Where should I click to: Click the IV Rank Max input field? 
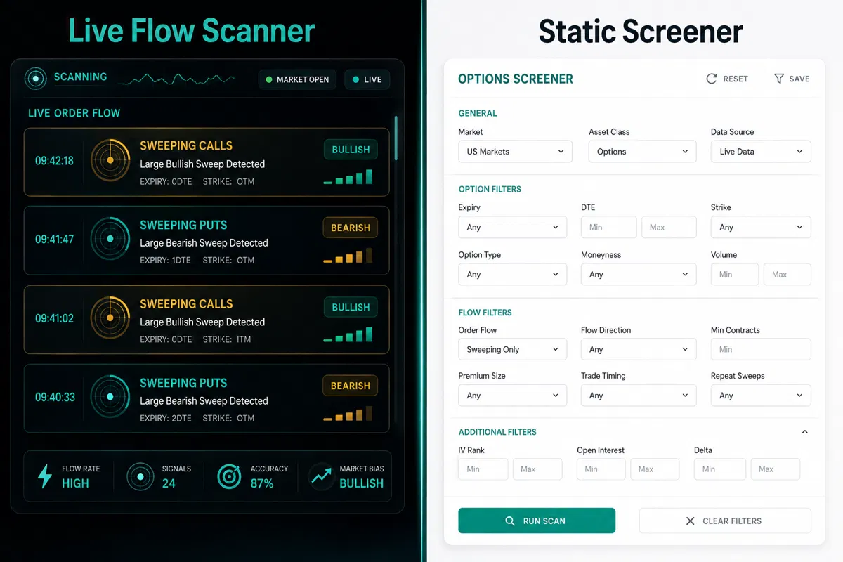coord(537,469)
